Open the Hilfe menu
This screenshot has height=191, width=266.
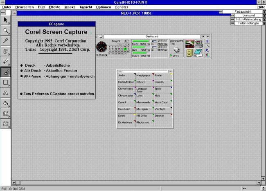[x=261, y=7]
